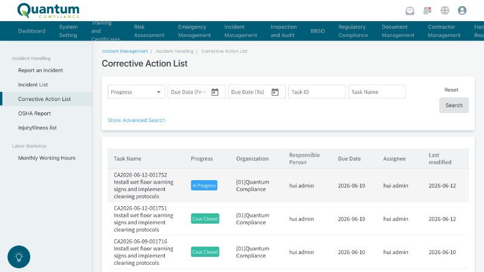Click the Incident Handling breadcrumb

[174, 51]
